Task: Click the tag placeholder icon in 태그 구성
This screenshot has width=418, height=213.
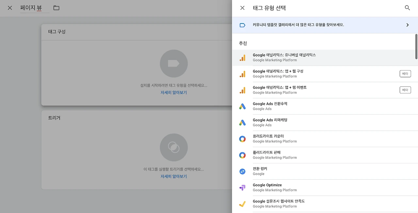Action: click(174, 64)
